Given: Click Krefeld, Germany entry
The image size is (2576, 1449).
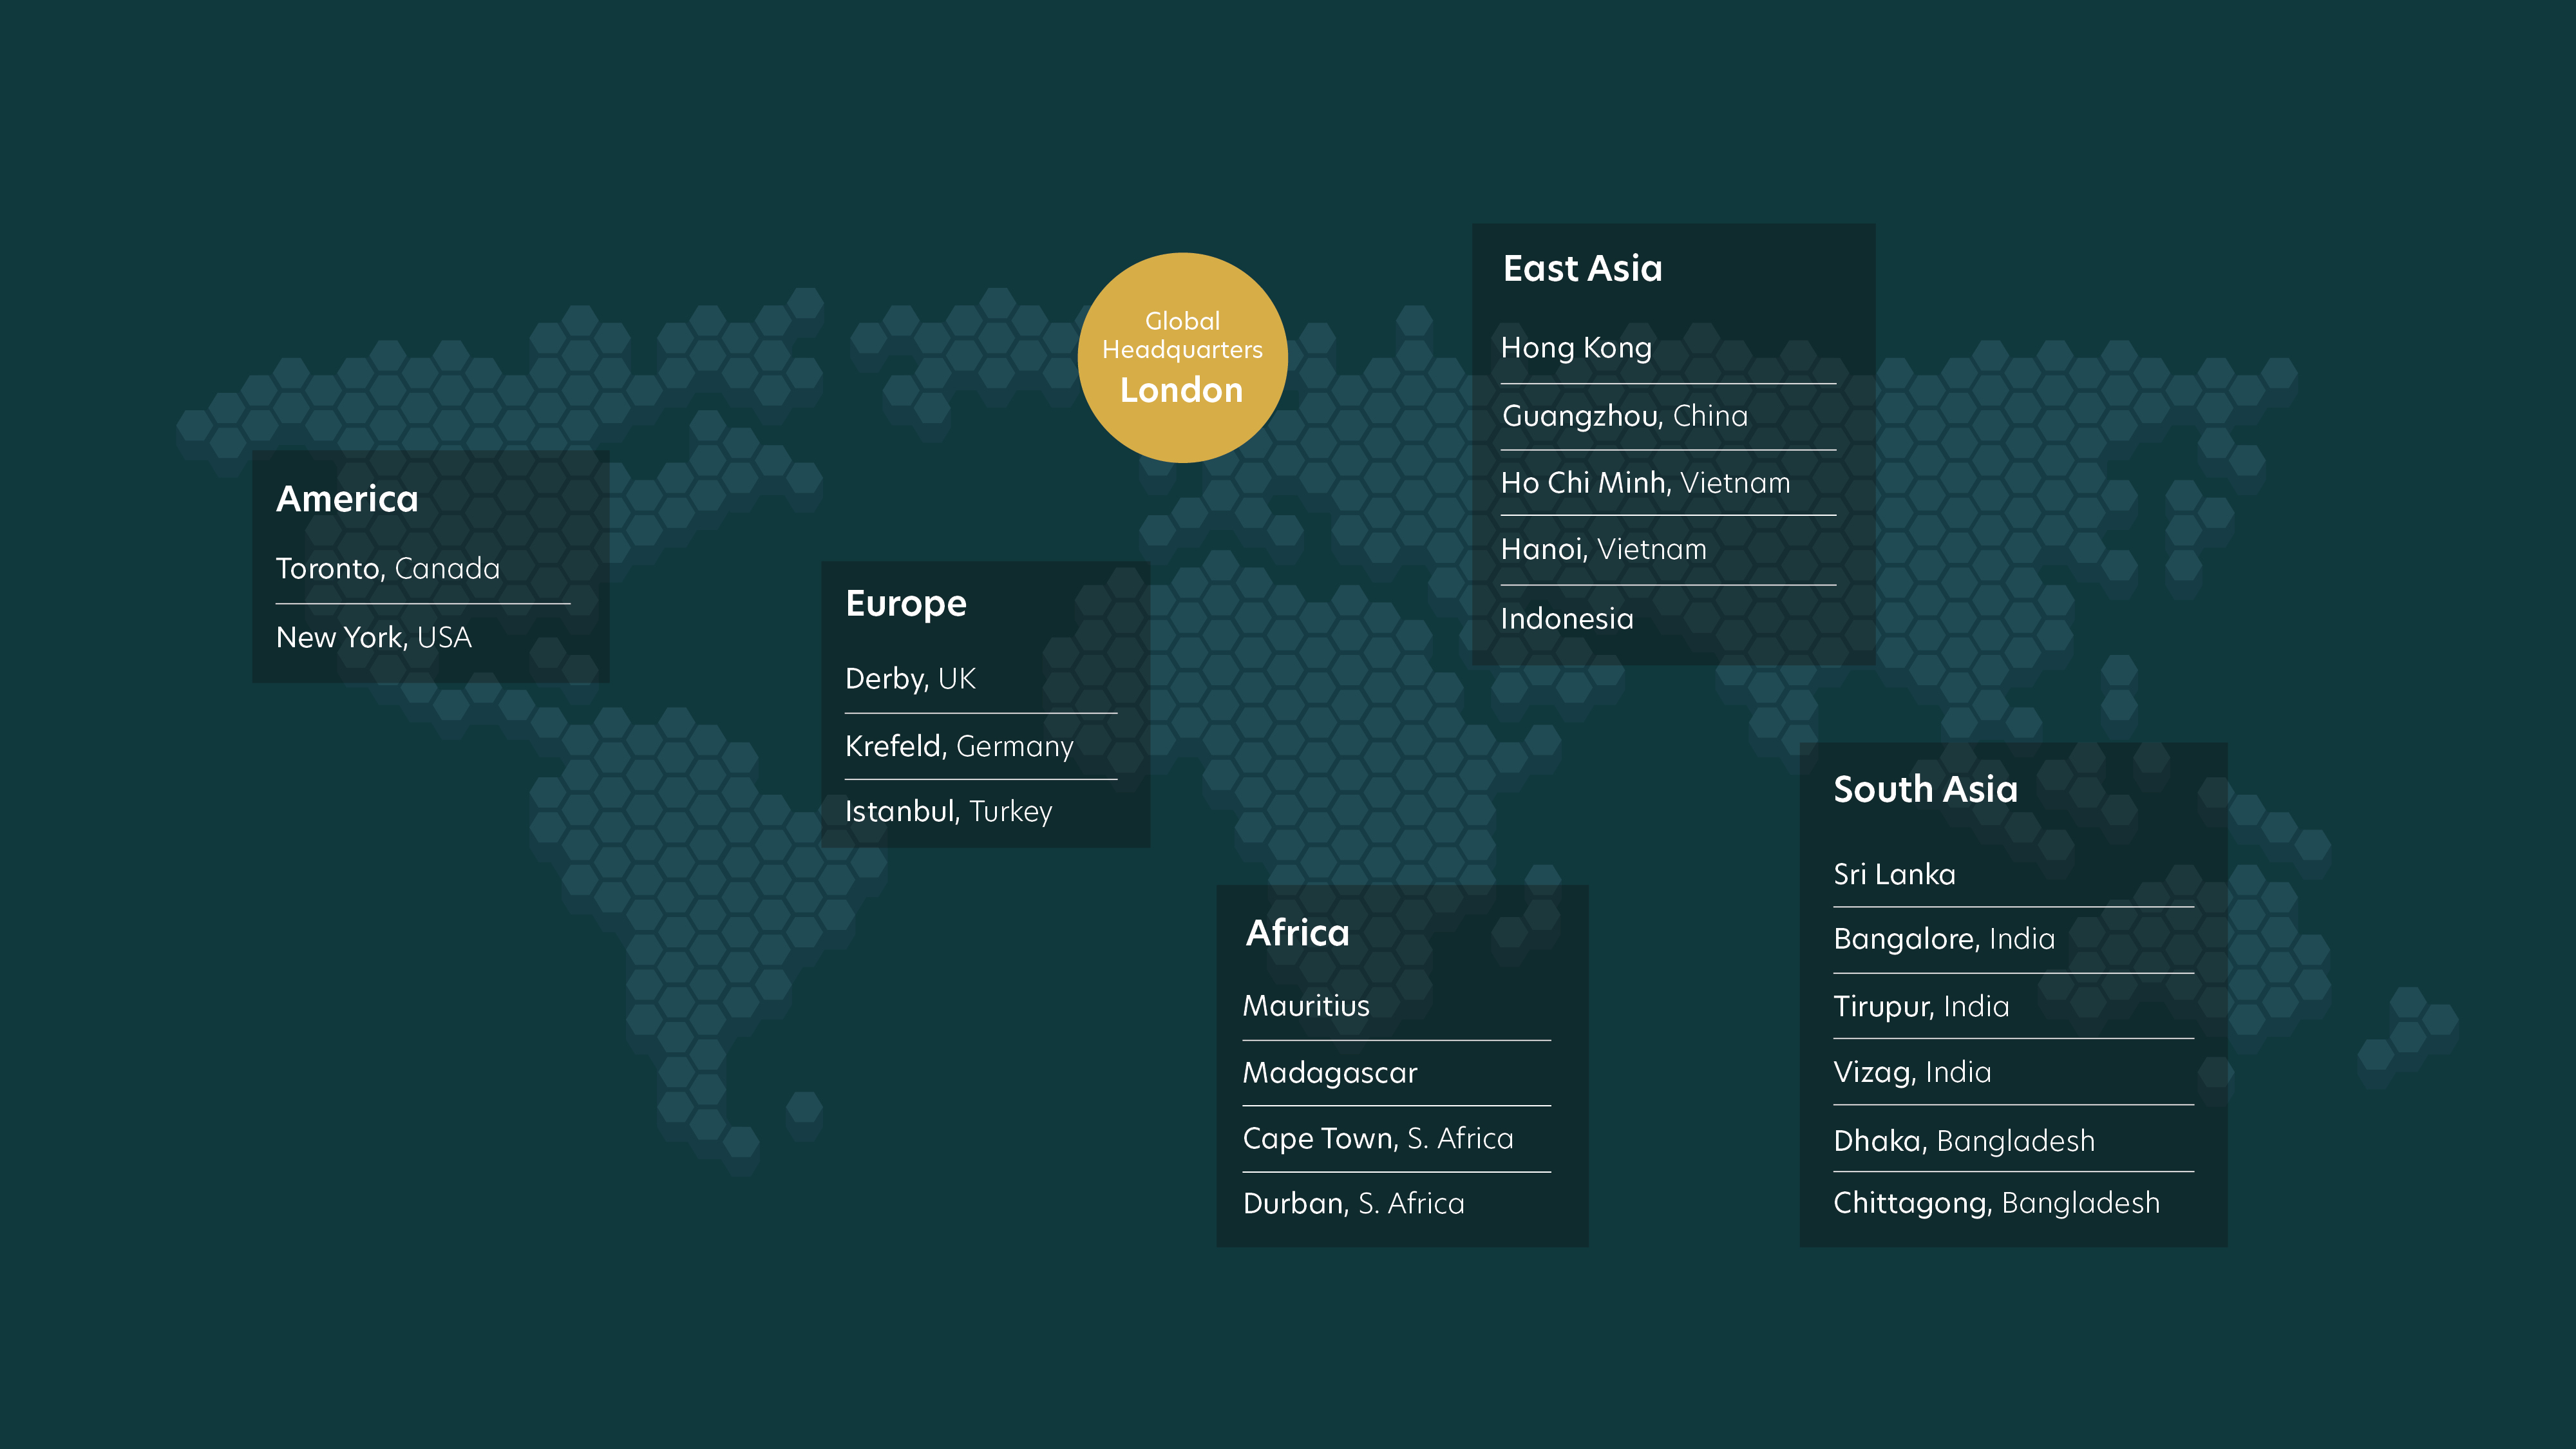Looking at the screenshot, I should (959, 746).
